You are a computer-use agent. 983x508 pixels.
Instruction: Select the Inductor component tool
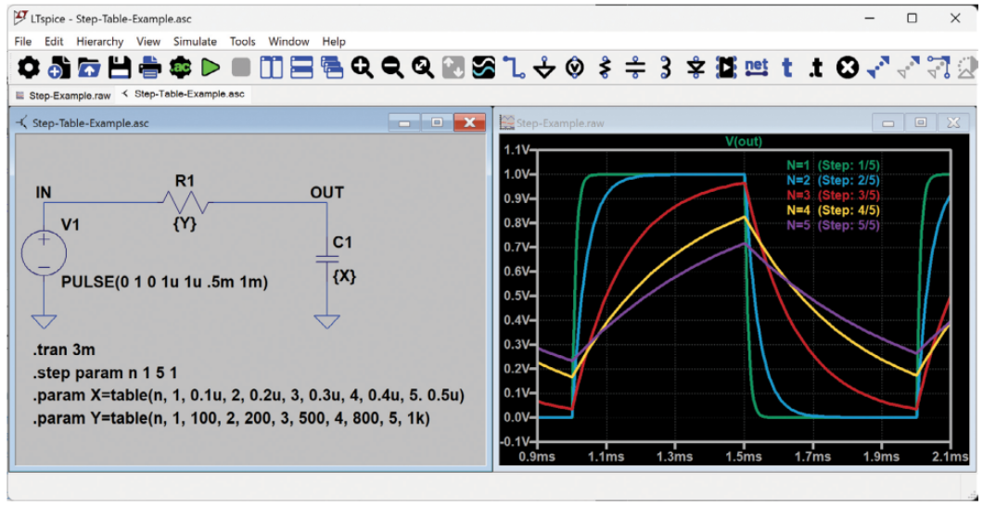[x=666, y=67]
